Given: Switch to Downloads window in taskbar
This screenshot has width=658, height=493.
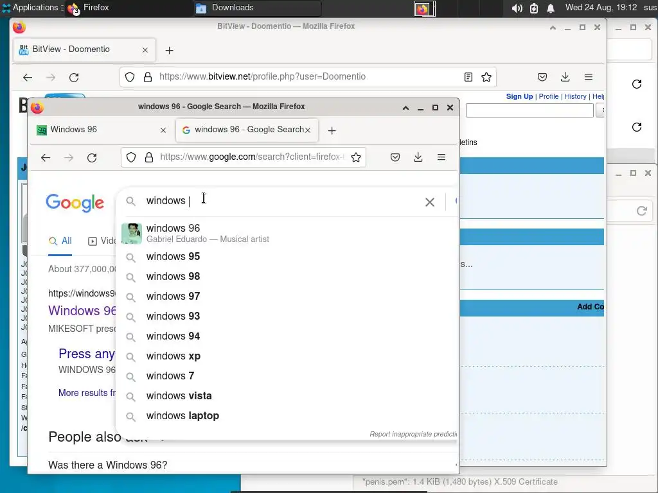Looking at the screenshot, I should point(258,8).
